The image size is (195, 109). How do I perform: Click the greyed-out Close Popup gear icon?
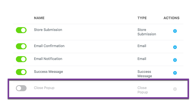[x=175, y=89]
